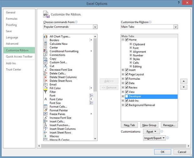
Task: Toggle the Background Removal checkbox
Action: click(x=127, y=105)
